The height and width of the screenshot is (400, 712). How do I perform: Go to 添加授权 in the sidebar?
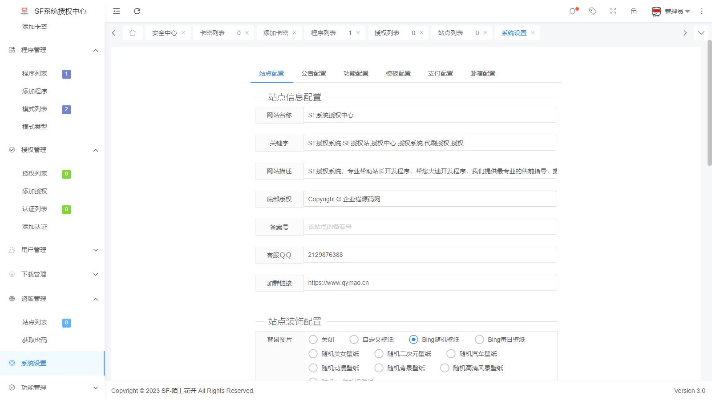click(33, 191)
